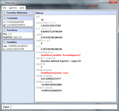
Task: Click history entry x / 2
Action: pyautogui.click(x=38, y=46)
